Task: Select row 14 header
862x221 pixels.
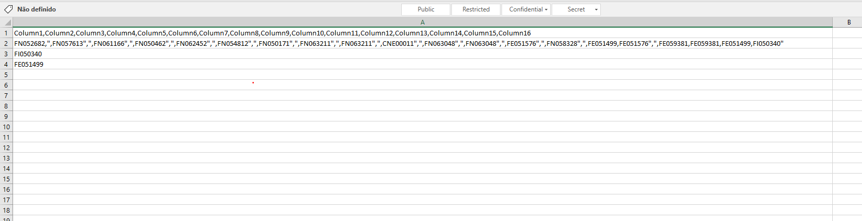Action: [6, 168]
